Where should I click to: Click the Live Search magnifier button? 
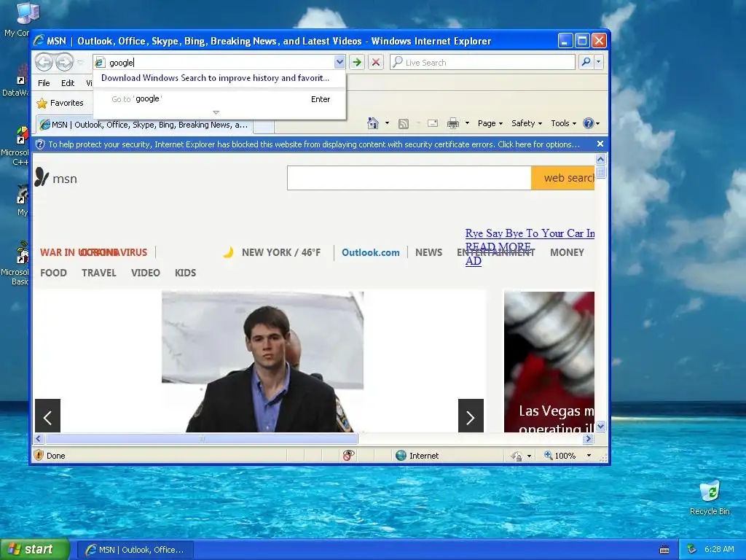click(x=586, y=62)
